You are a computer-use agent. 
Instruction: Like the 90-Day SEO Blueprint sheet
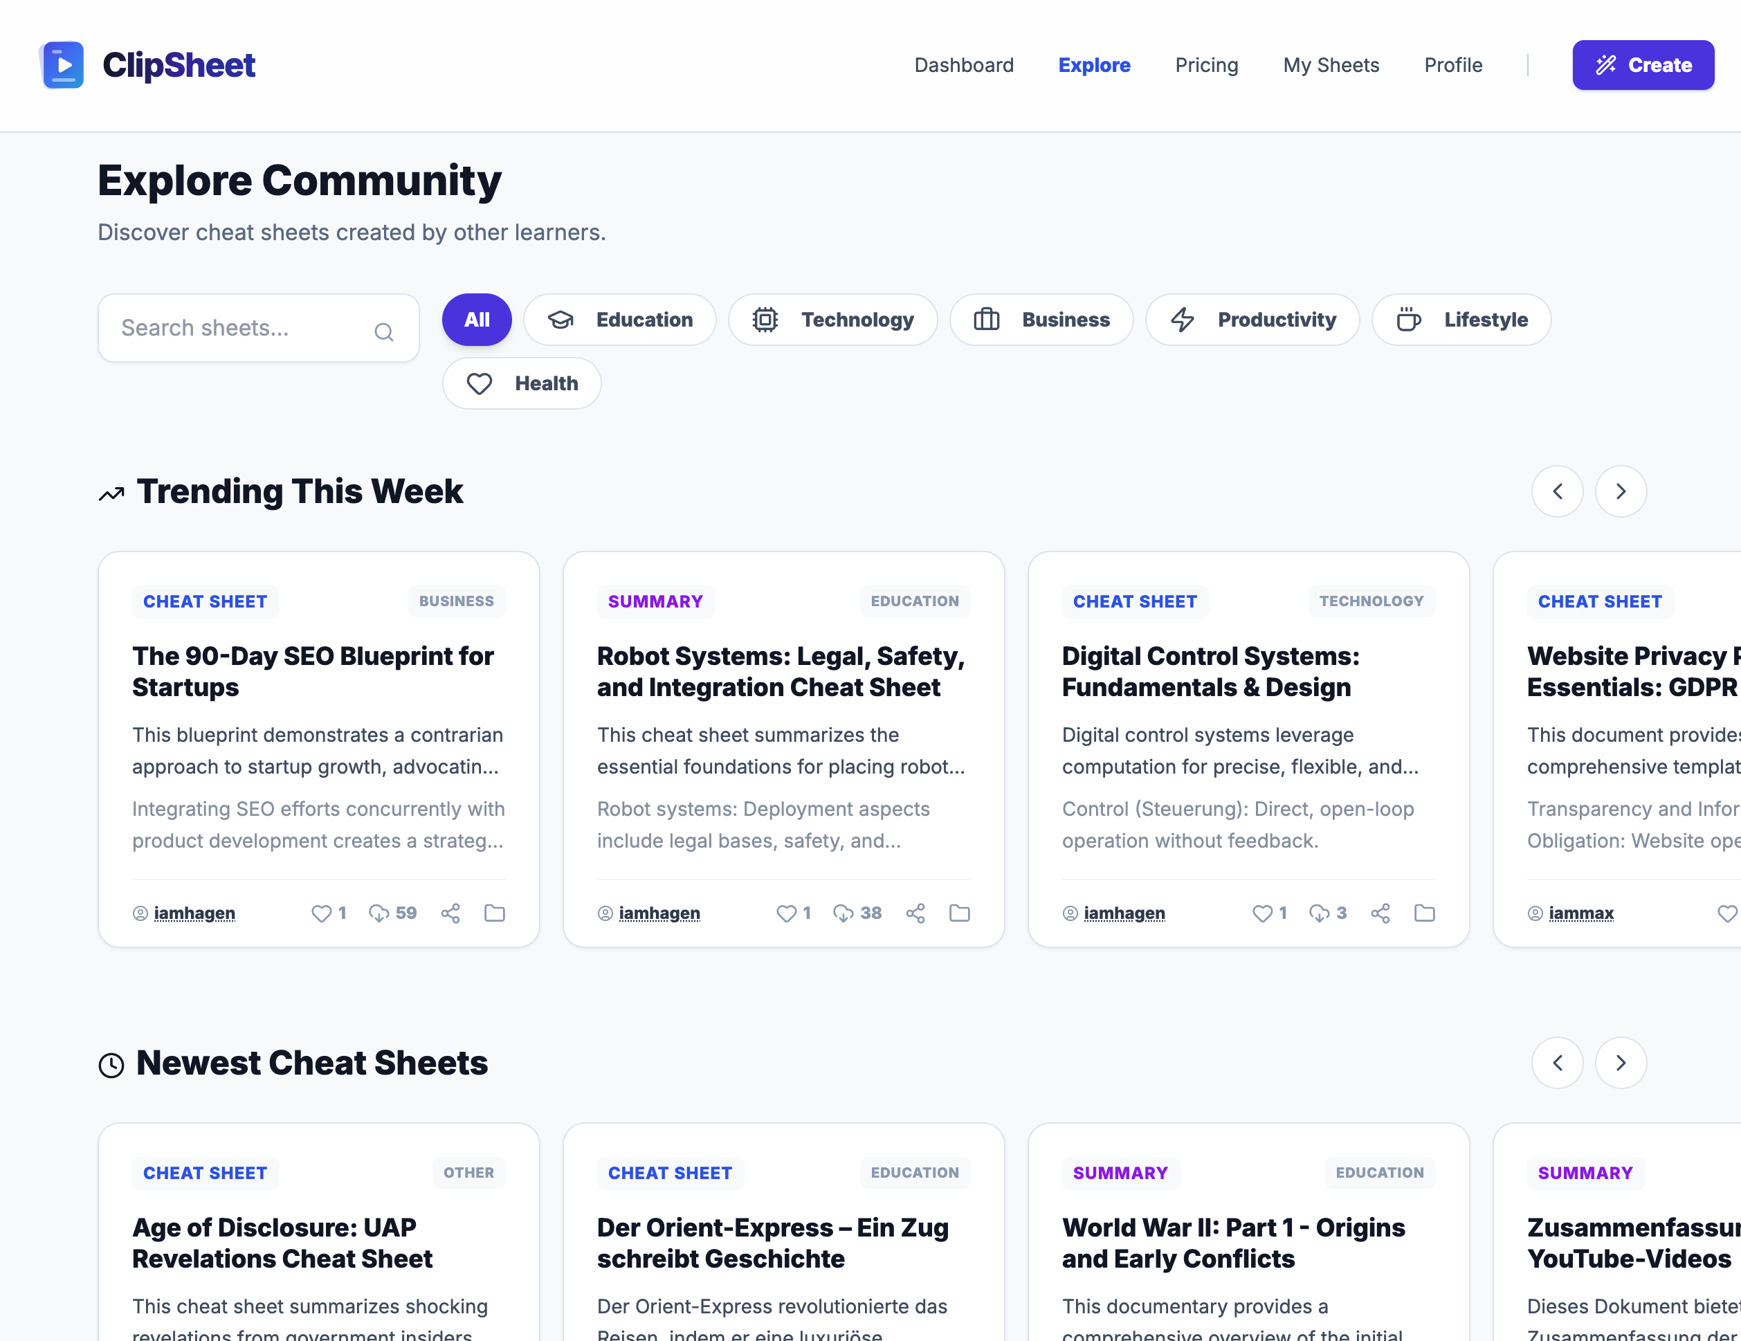pyautogui.click(x=321, y=913)
